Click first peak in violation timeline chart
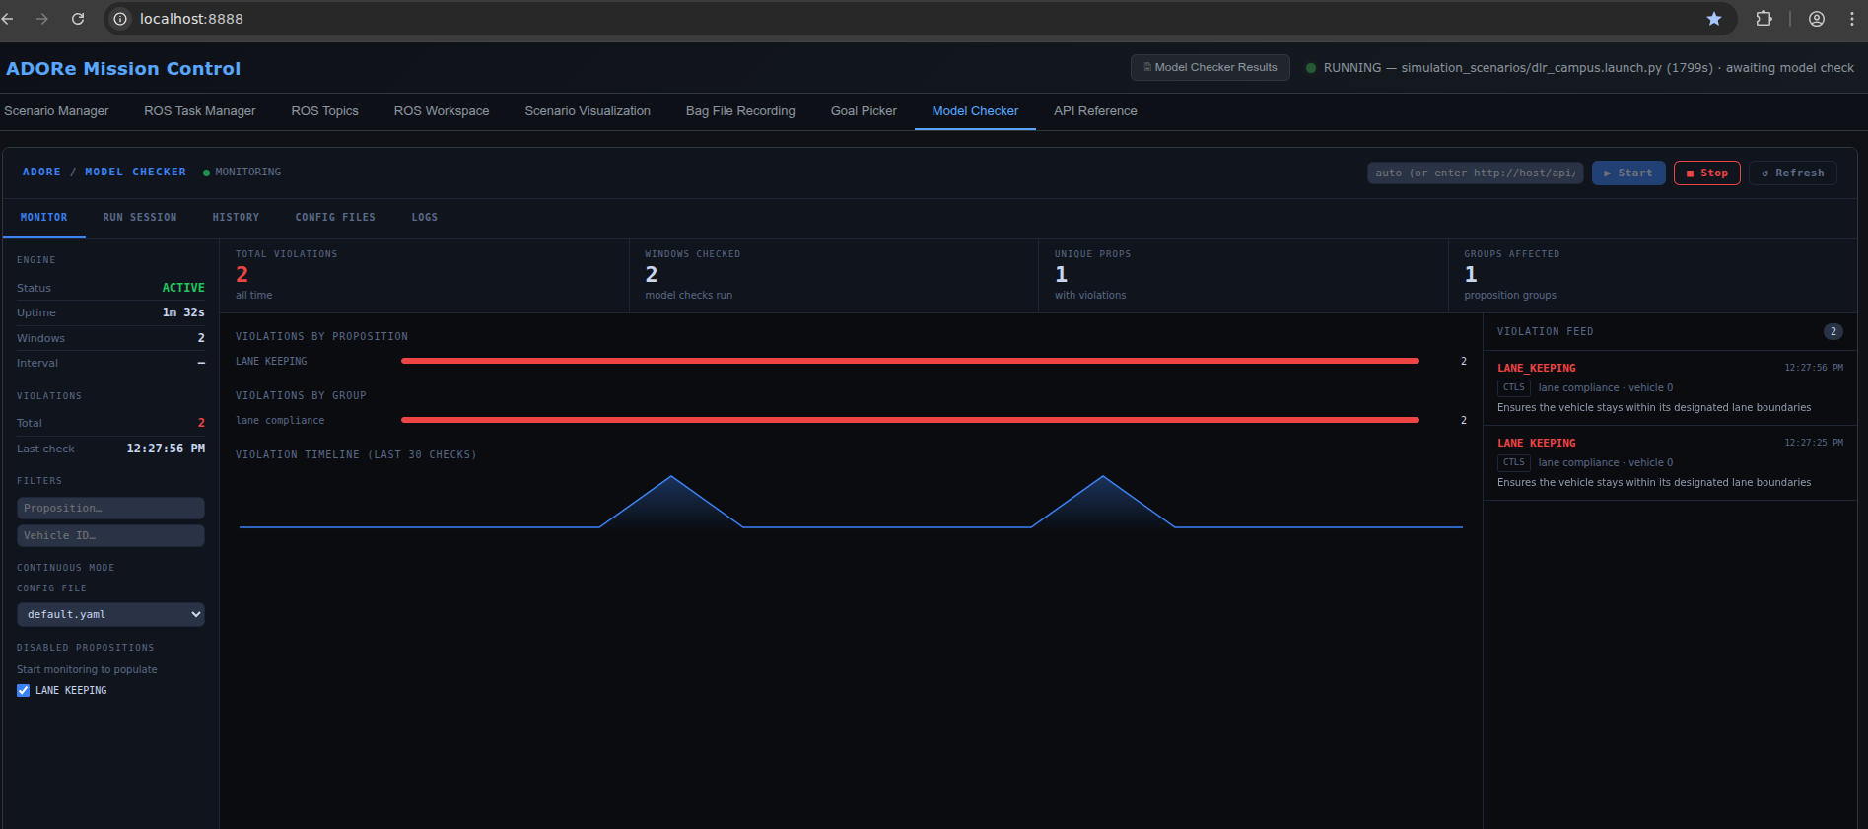This screenshot has width=1868, height=829. tap(671, 478)
